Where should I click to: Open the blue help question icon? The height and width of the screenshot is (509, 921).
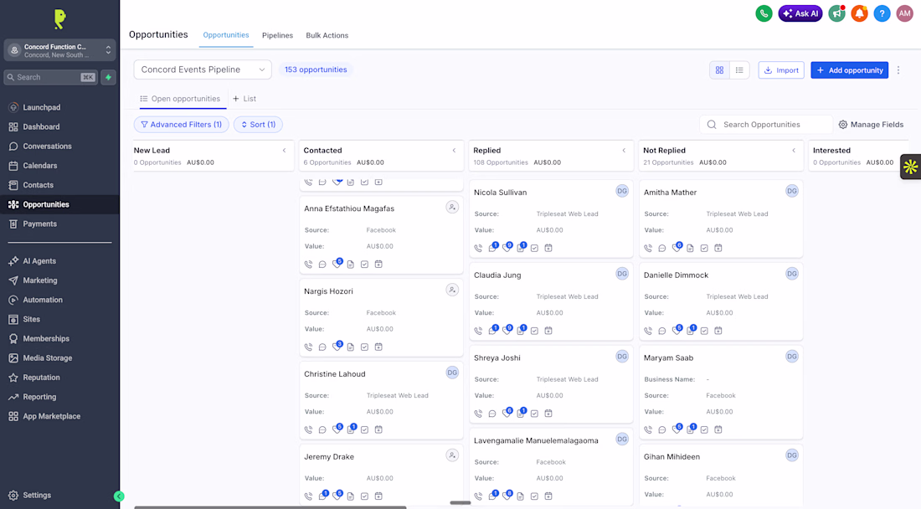(882, 13)
